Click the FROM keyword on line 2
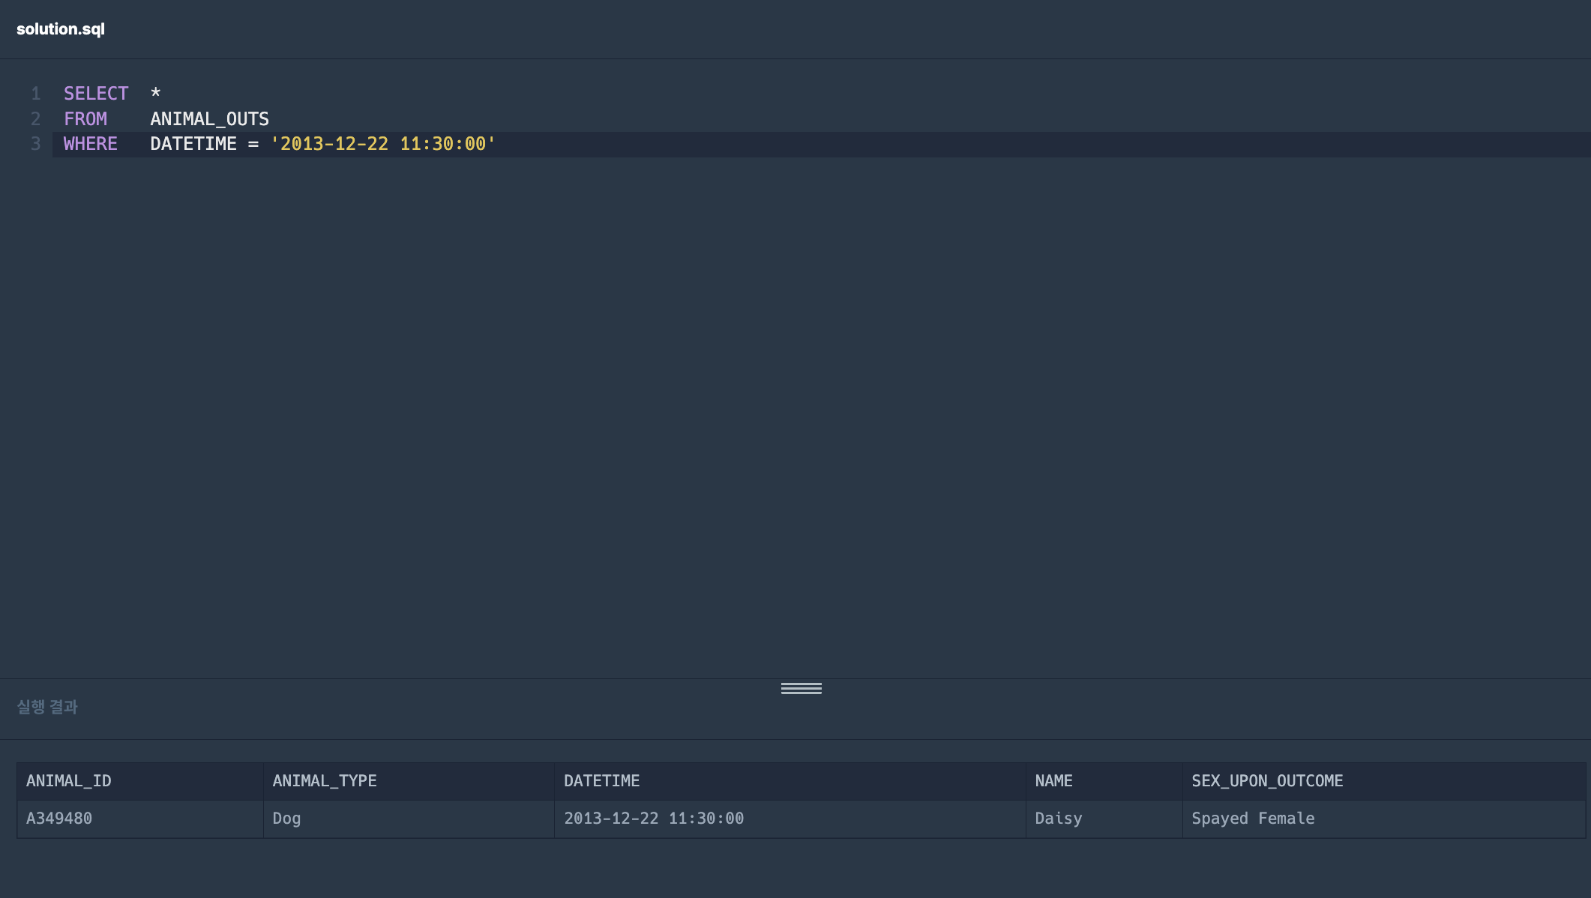The height and width of the screenshot is (898, 1591). [x=85, y=119]
